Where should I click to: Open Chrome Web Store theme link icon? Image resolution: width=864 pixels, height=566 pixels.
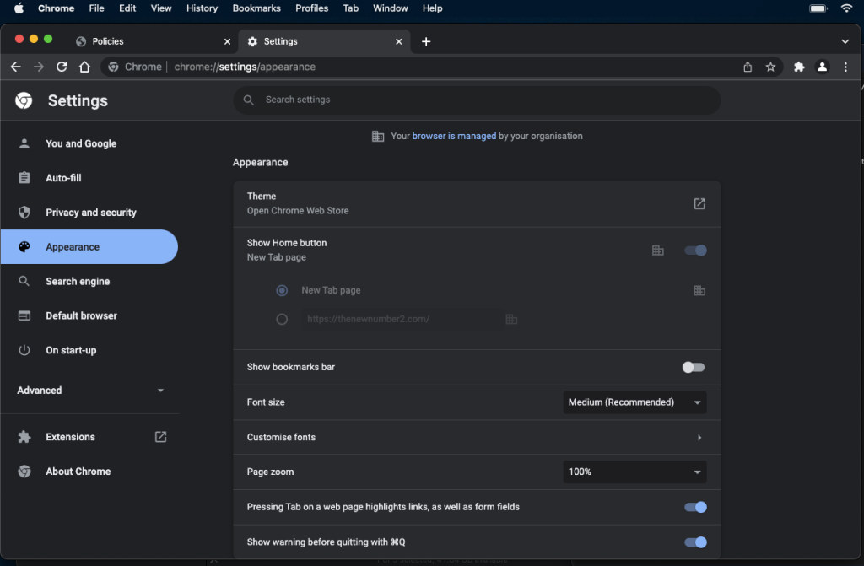tap(699, 203)
